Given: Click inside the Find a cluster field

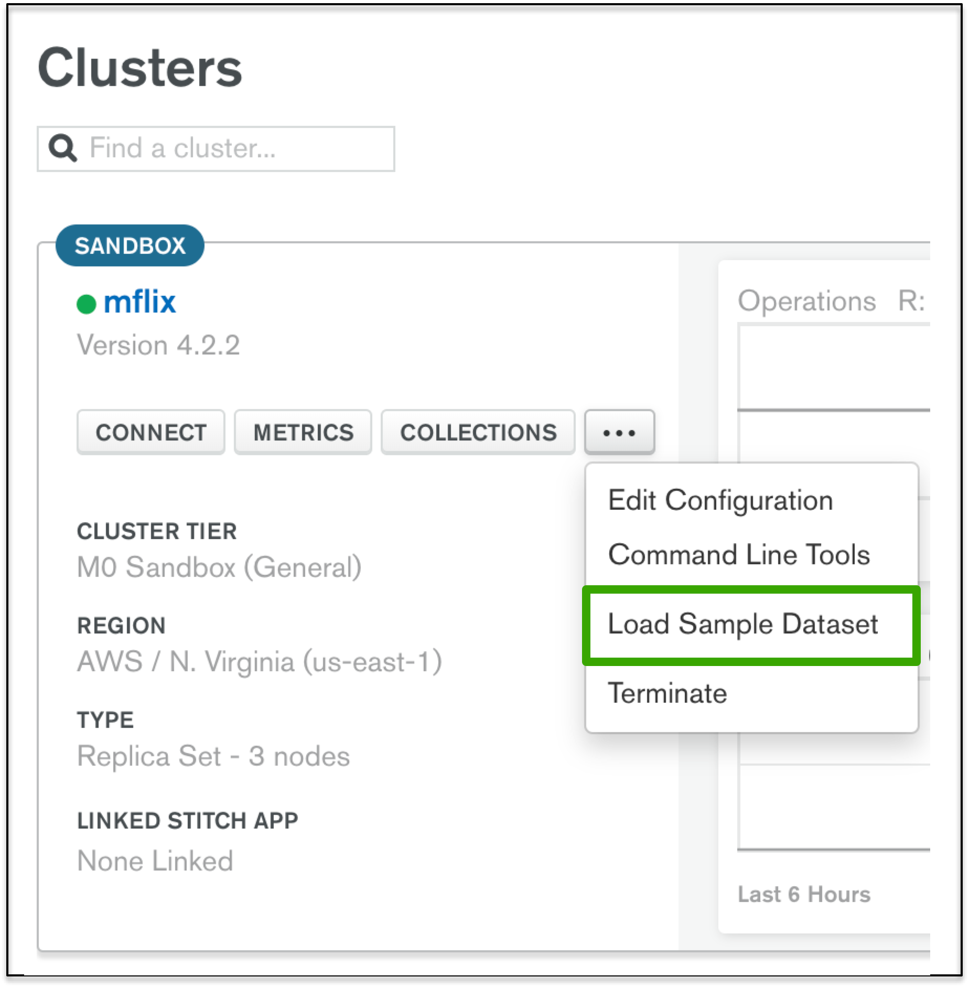Looking at the screenshot, I should click(x=210, y=148).
